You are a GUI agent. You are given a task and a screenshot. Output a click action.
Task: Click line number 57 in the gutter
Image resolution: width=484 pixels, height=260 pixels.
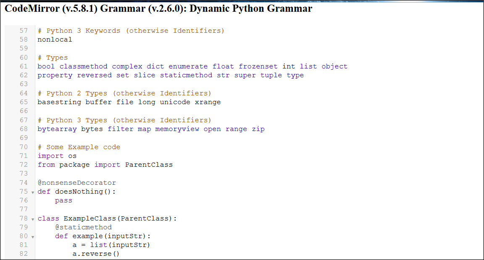pyautogui.click(x=24, y=31)
